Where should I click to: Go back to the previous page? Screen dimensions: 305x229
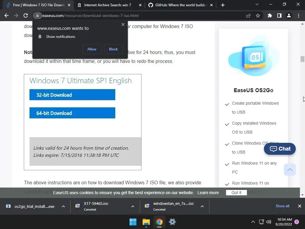tap(7, 16)
